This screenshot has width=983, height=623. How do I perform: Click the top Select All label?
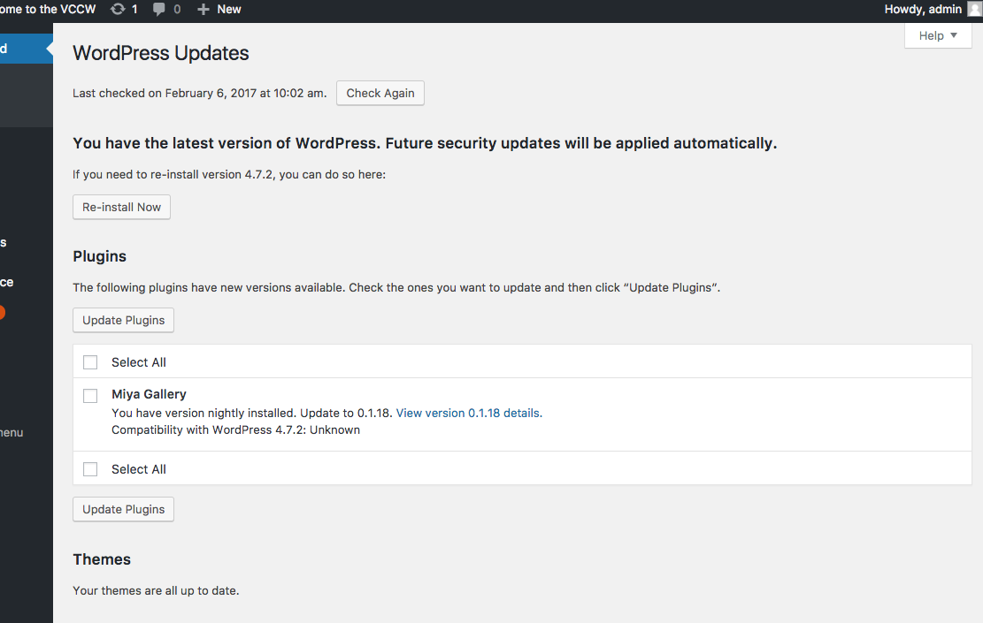[139, 362]
